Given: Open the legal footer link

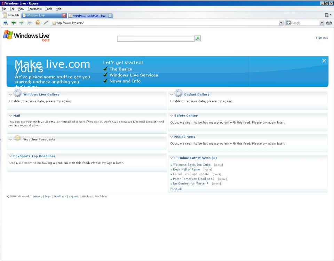Looking at the screenshot, I should (48, 196).
